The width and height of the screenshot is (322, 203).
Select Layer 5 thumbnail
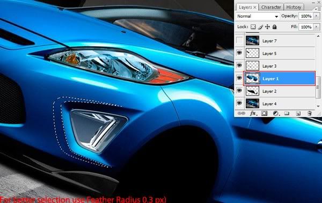click(x=252, y=53)
